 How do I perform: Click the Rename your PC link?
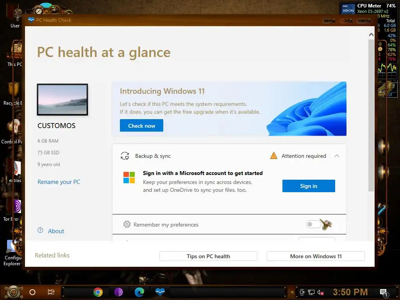(x=59, y=182)
